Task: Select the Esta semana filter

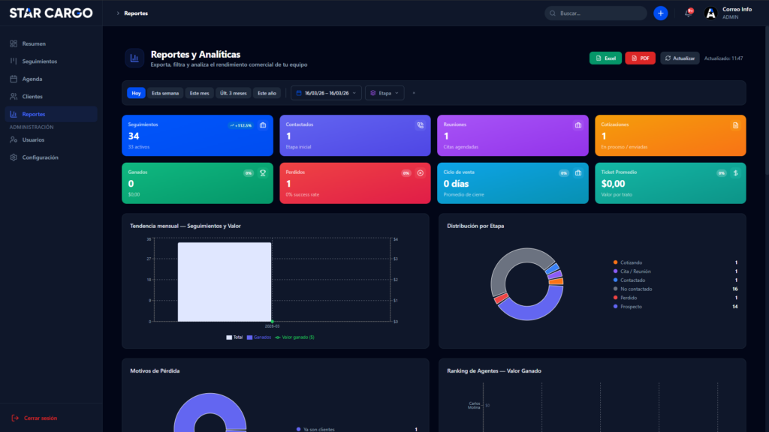Action: click(165, 93)
